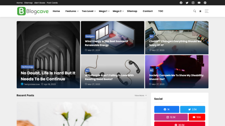Screen dimensions: 225x126
Task: Open 'Why People Aren't Falling In Love' post
Action: (x=109, y=77)
